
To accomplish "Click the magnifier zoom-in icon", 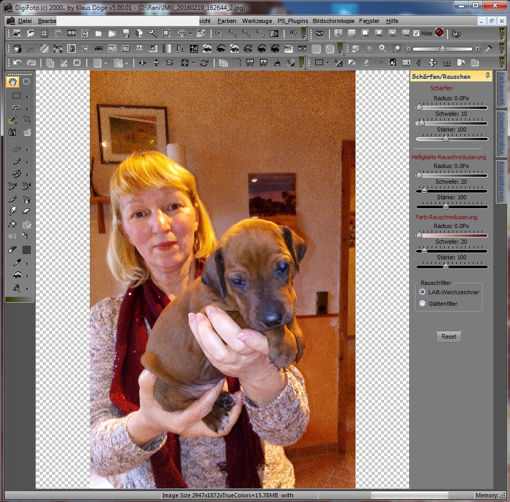I will tap(383, 49).
